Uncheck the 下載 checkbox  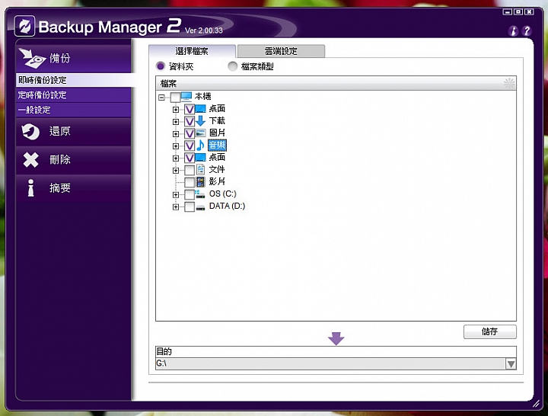(190, 122)
